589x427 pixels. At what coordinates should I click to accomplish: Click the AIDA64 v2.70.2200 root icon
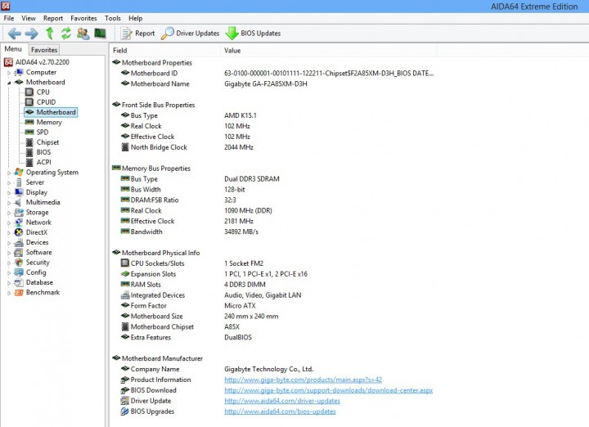click(x=8, y=62)
